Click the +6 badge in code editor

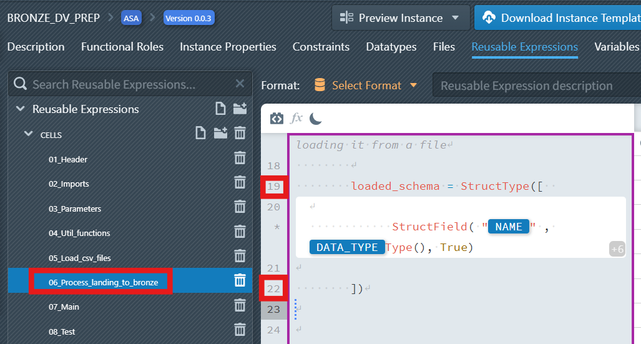point(617,249)
